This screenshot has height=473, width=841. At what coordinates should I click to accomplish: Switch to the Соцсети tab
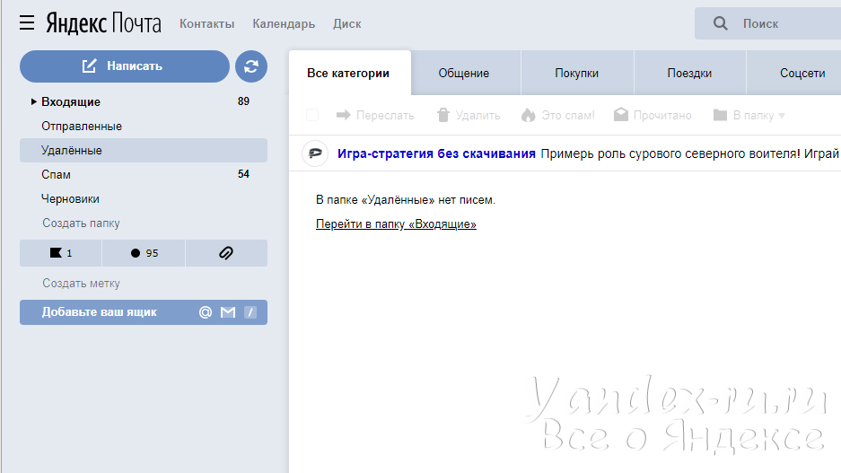(x=793, y=73)
